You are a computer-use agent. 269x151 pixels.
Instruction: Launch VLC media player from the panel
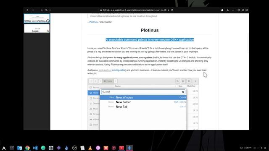click(x=90, y=148)
